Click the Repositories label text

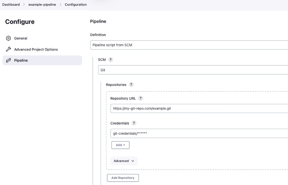[116, 85]
